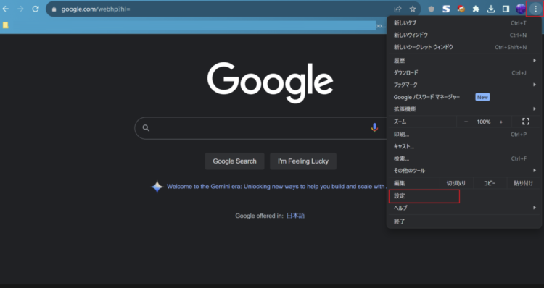Enter full screen with the zoom row icon
Viewport: 544px width, 288px height.
coord(526,122)
